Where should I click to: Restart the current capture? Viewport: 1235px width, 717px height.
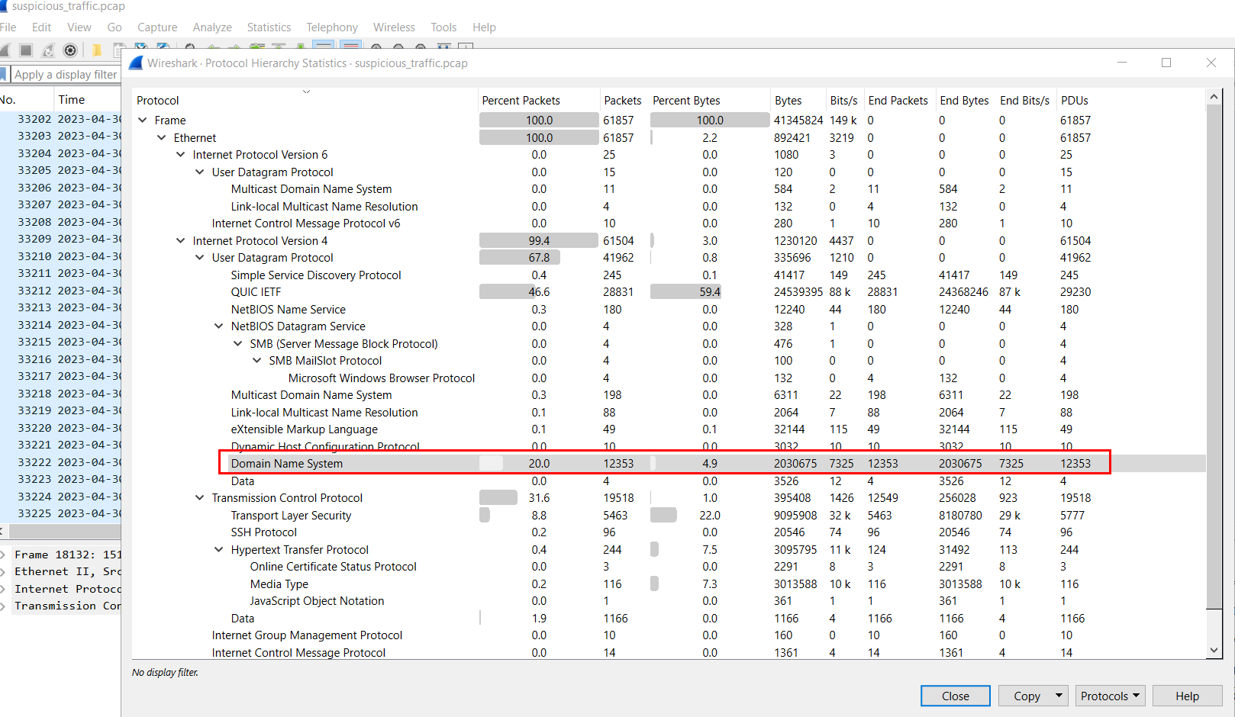pos(48,50)
